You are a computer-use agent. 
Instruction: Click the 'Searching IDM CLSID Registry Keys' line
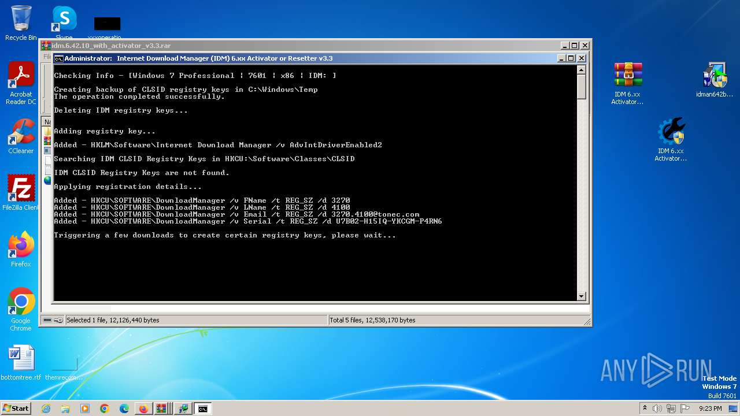pyautogui.click(x=204, y=159)
